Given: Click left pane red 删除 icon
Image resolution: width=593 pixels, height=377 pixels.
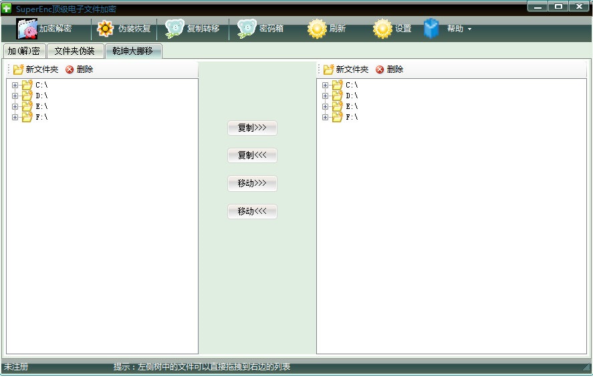Looking at the screenshot, I should pos(70,70).
